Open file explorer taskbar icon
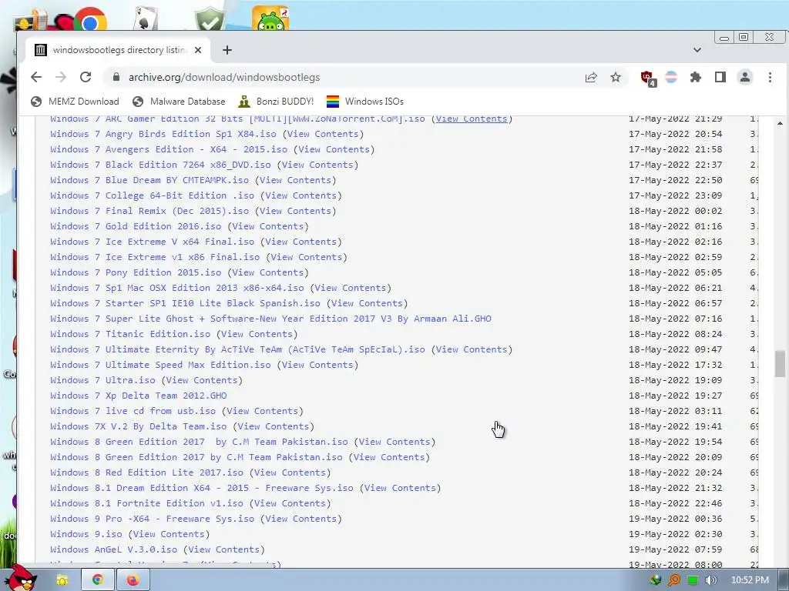The height and width of the screenshot is (591, 789). pos(62,580)
